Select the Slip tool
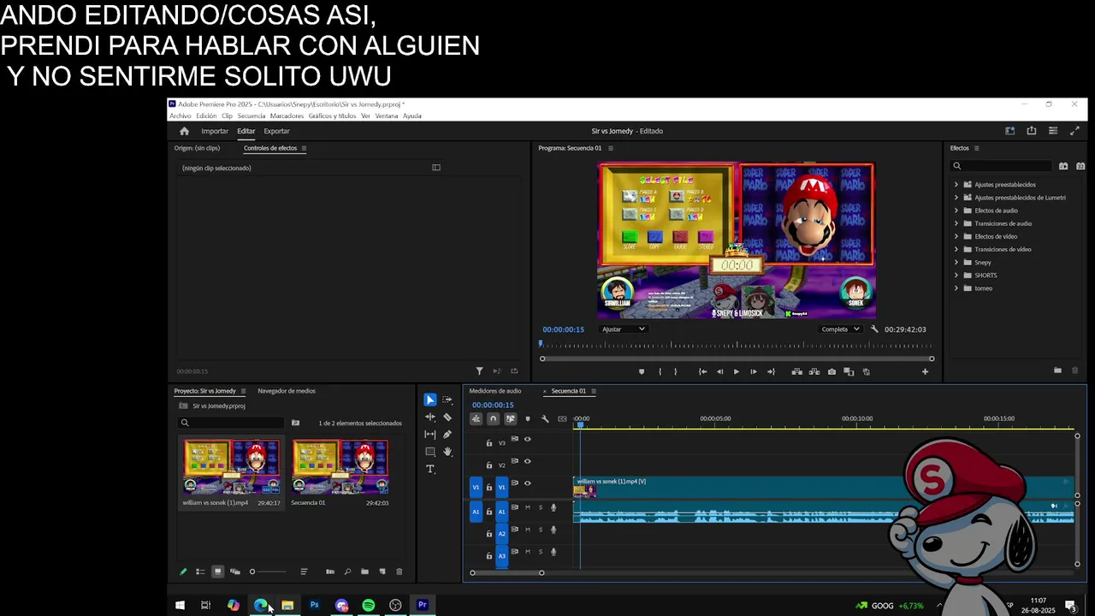Viewport: 1095px width, 616px height. pyautogui.click(x=430, y=435)
